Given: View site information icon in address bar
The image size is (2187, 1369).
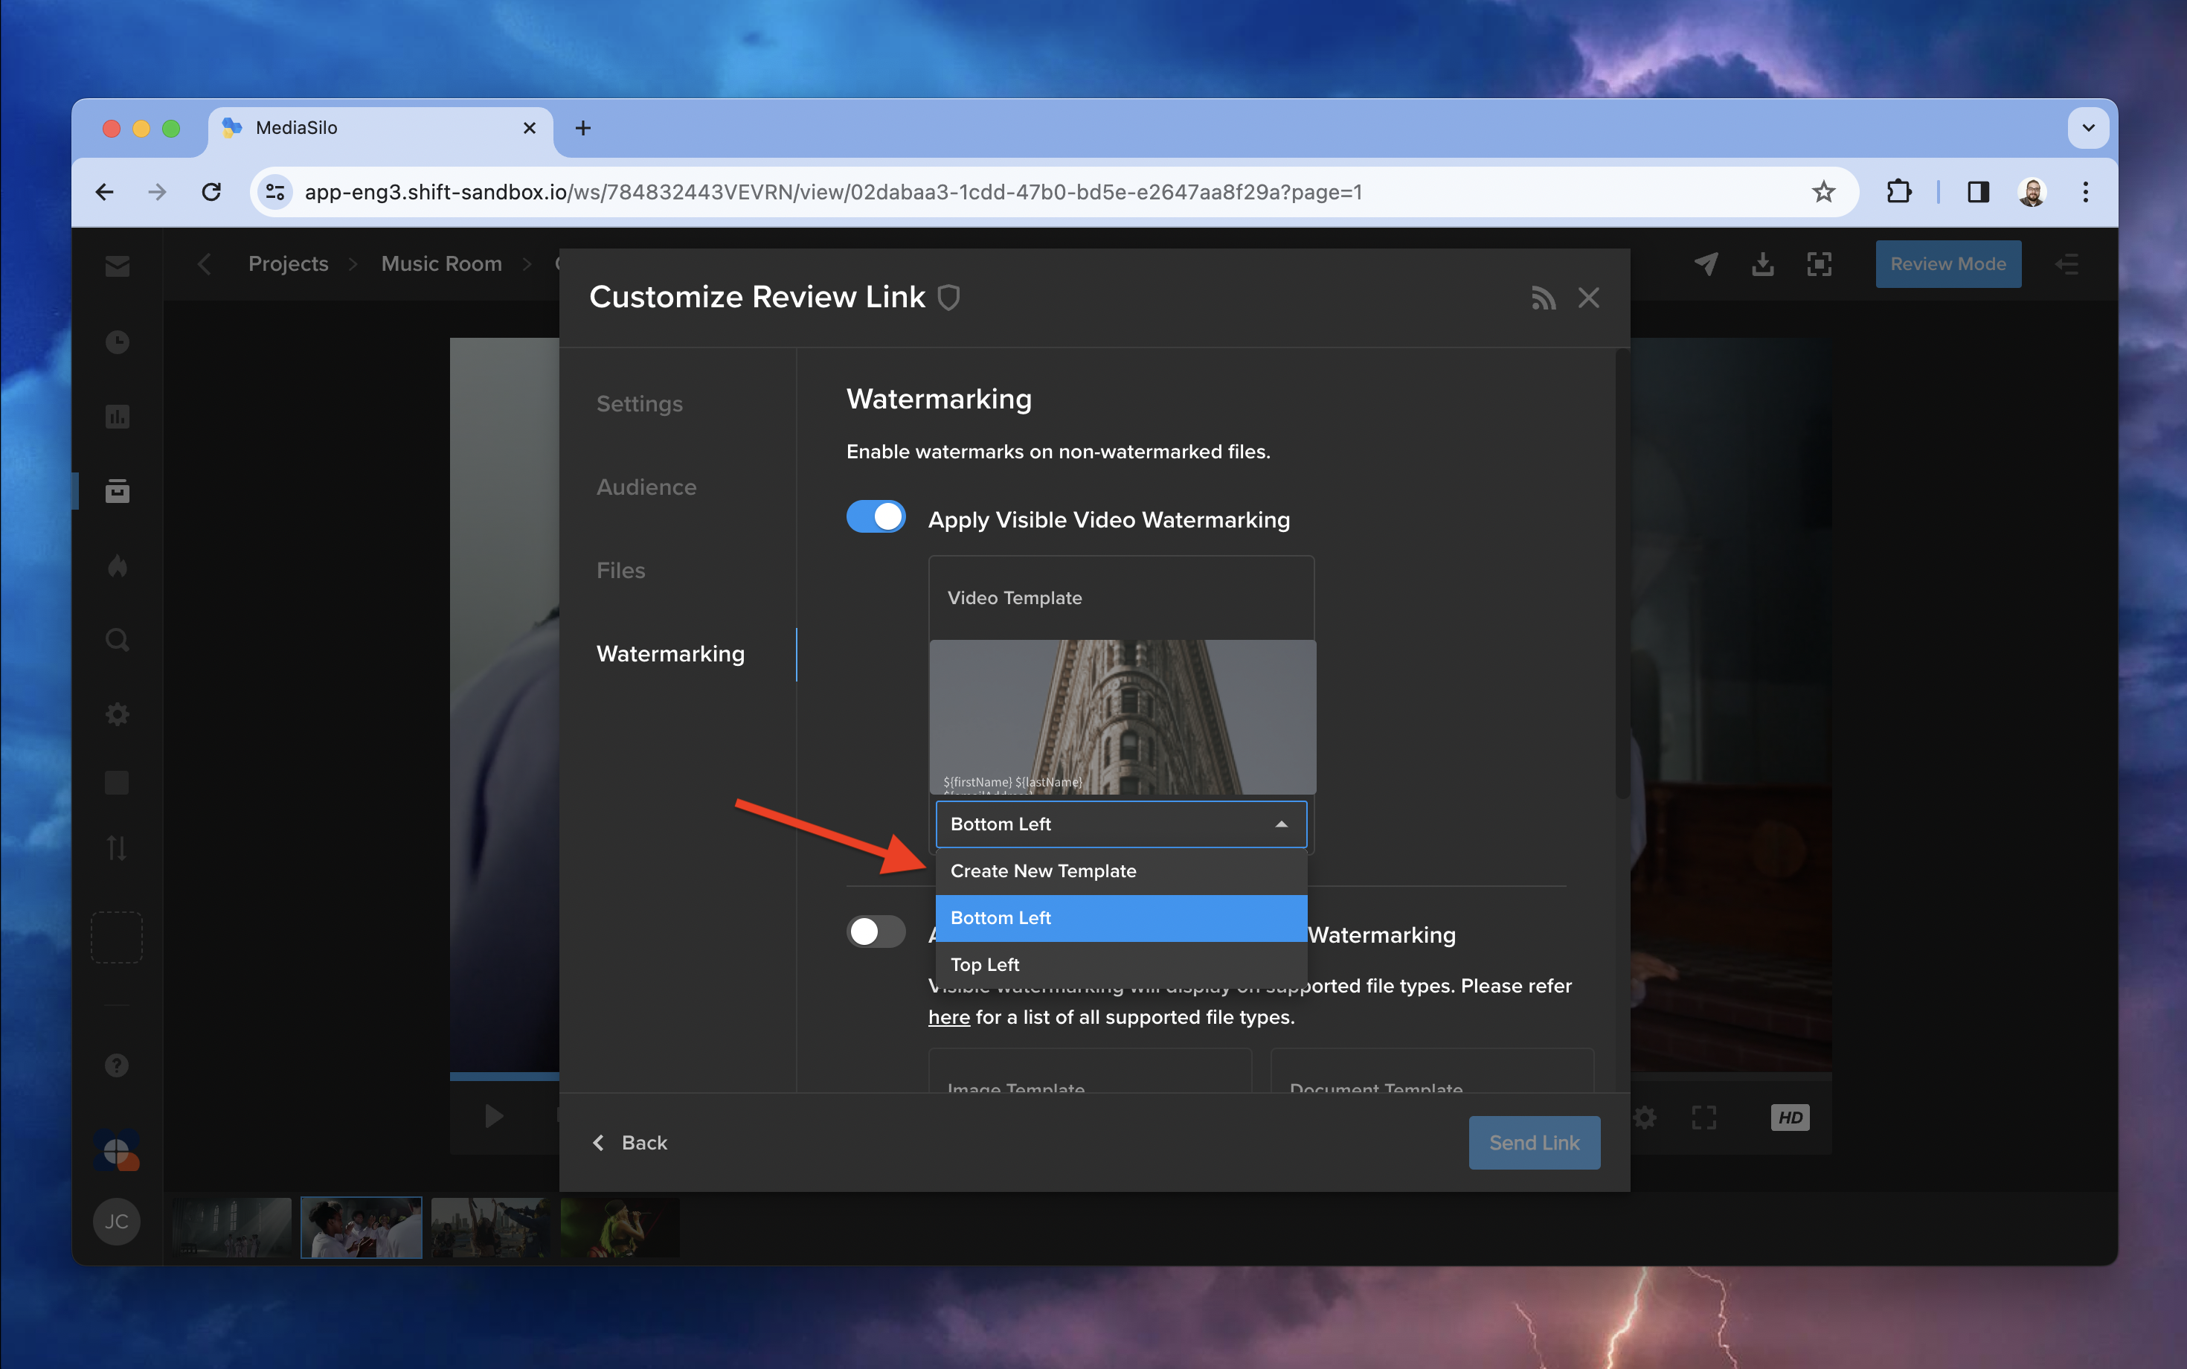Looking at the screenshot, I should (x=275, y=192).
